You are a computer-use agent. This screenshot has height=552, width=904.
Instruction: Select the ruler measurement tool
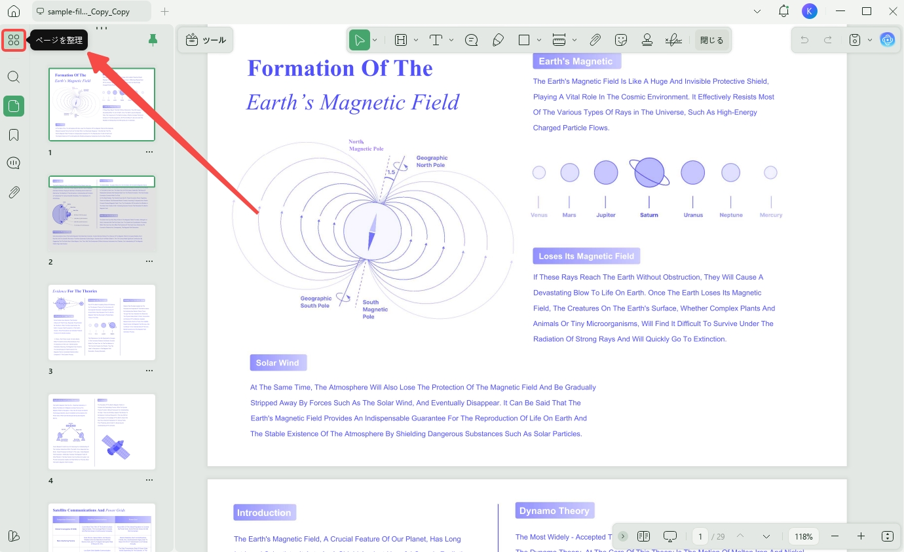(x=559, y=40)
